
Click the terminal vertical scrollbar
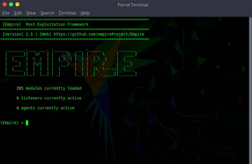click(250, 90)
